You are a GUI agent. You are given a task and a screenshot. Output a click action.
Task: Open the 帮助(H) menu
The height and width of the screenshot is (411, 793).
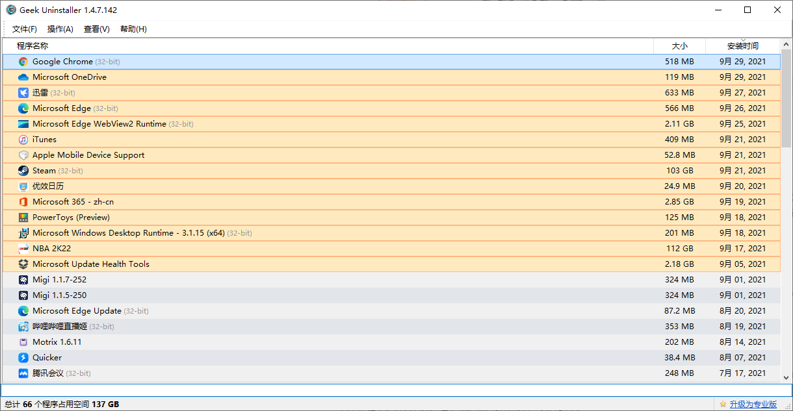click(133, 29)
